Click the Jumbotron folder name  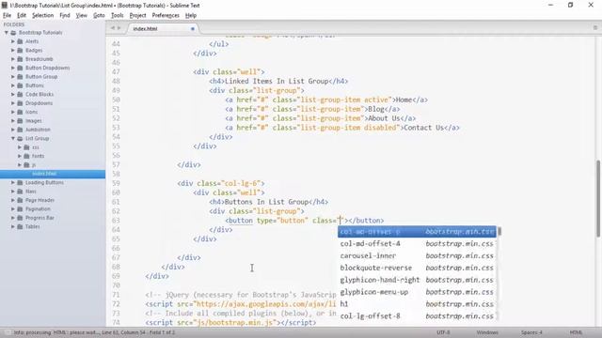(38, 130)
